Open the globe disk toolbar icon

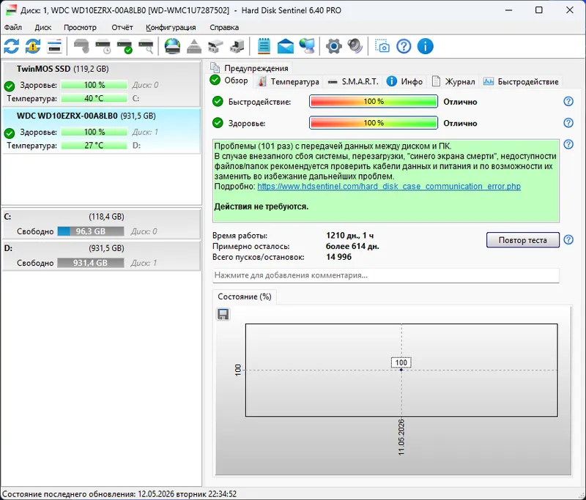click(172, 46)
